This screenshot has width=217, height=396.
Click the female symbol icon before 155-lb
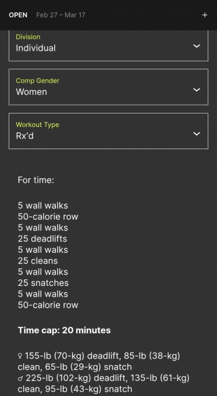[x=20, y=356]
